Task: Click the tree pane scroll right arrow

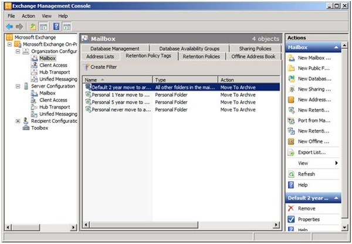Action: tap(73, 227)
